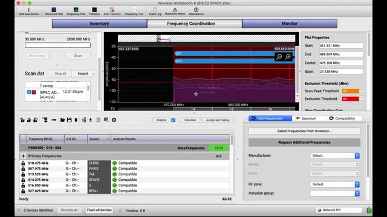Click the lock-with-checkmark icon

(x=36, y=120)
